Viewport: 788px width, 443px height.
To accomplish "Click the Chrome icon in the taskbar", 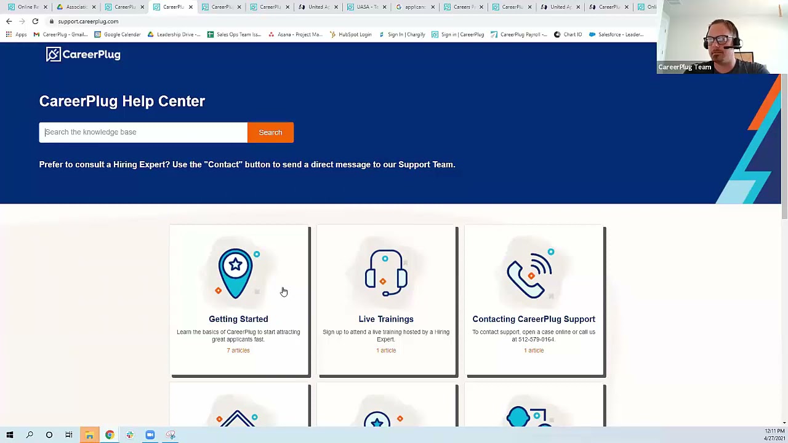I will pos(110,435).
